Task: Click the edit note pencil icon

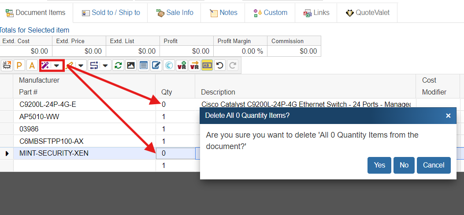Action: point(156,65)
